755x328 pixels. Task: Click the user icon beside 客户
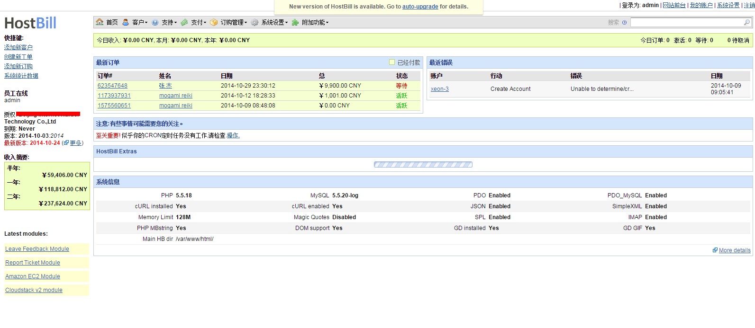pyautogui.click(x=126, y=22)
